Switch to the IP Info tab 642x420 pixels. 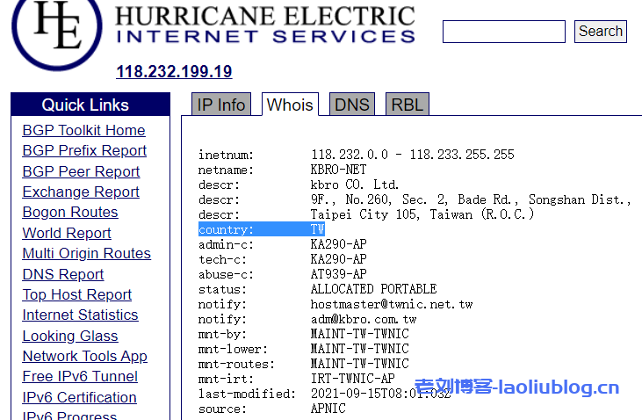[x=221, y=105]
